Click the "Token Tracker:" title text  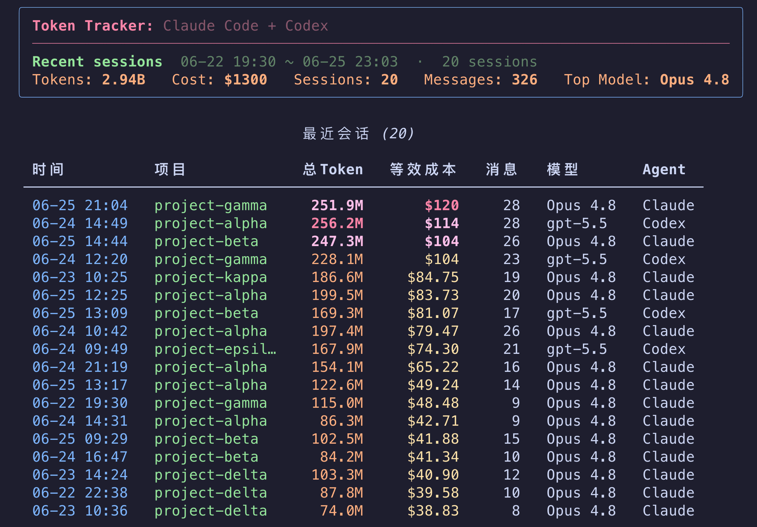93,26
